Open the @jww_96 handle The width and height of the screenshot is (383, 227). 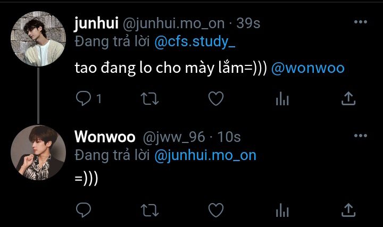[173, 137]
